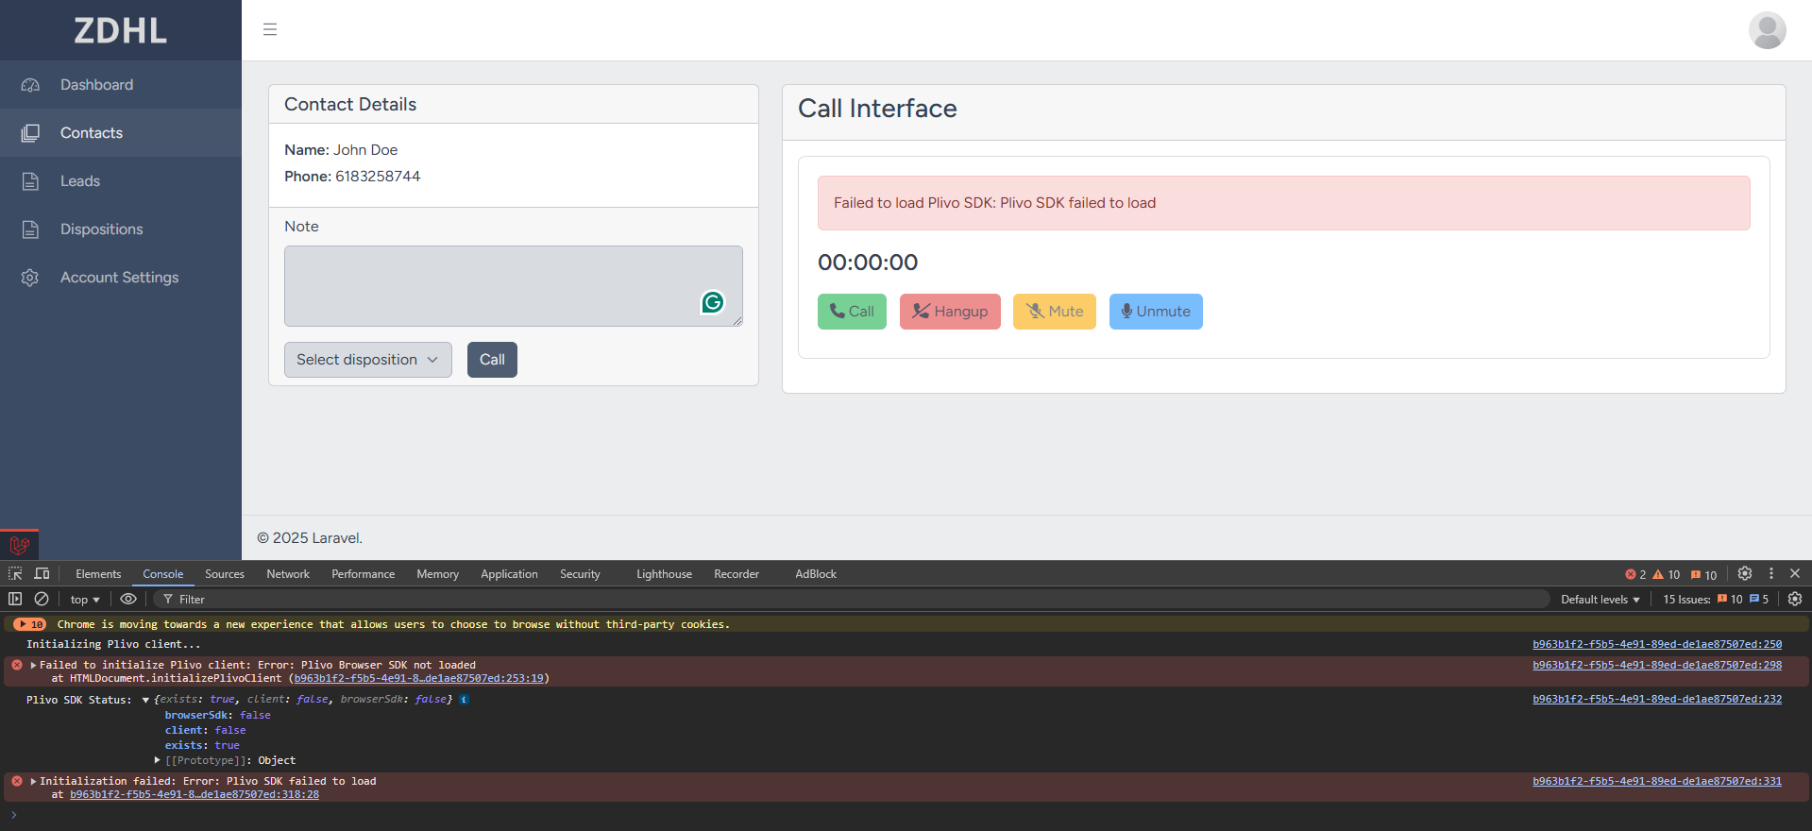
Task: Click the Grammarly icon in note field
Action: (713, 302)
